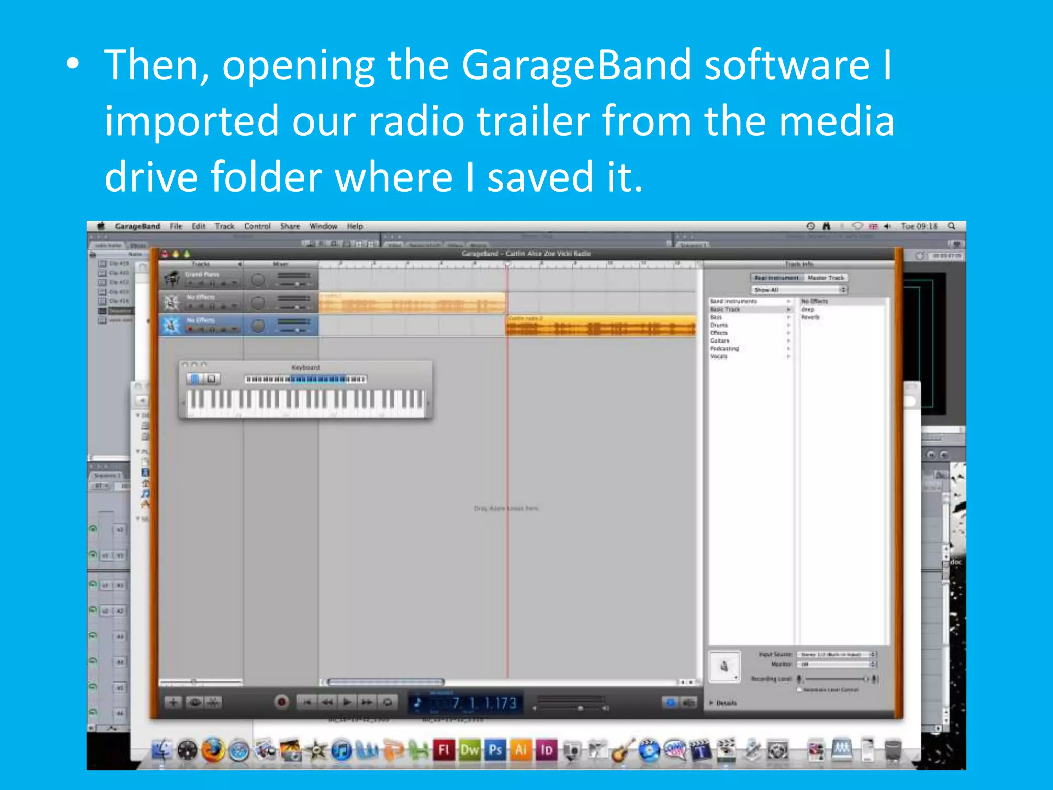This screenshot has width=1053, height=790.
Task: Open the Show All dropdown
Action: click(799, 290)
